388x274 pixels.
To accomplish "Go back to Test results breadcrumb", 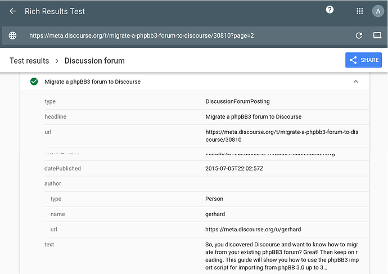I will [29, 61].
